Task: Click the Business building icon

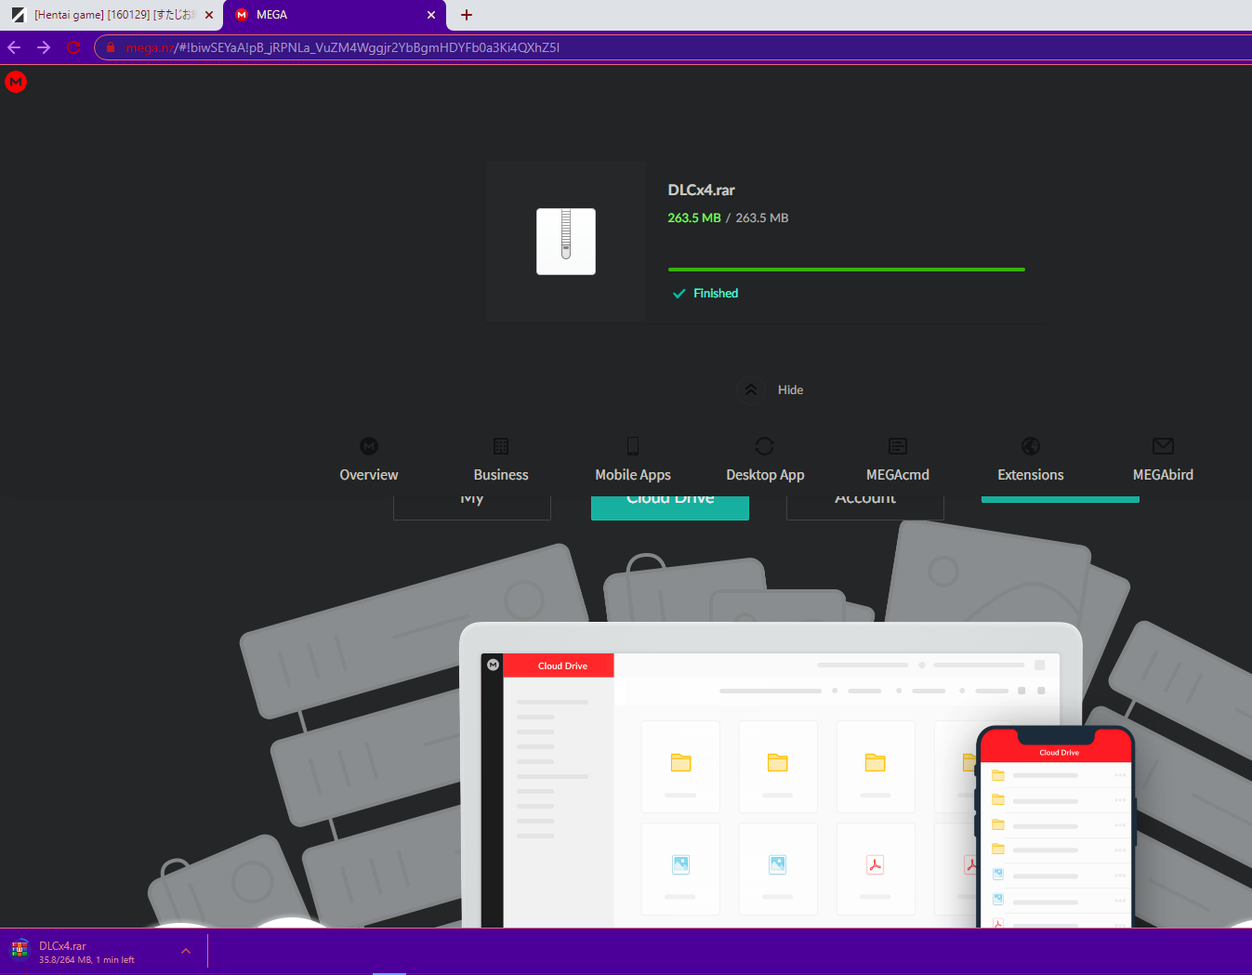Action: point(501,446)
